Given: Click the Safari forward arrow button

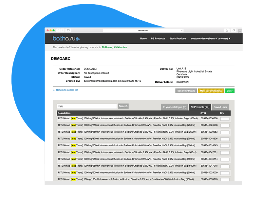Looking at the screenshot, I should coord(63,30).
